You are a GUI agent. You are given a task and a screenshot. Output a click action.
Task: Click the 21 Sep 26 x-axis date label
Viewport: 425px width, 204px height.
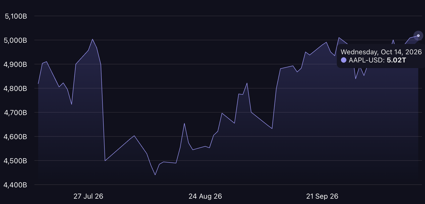(322, 196)
